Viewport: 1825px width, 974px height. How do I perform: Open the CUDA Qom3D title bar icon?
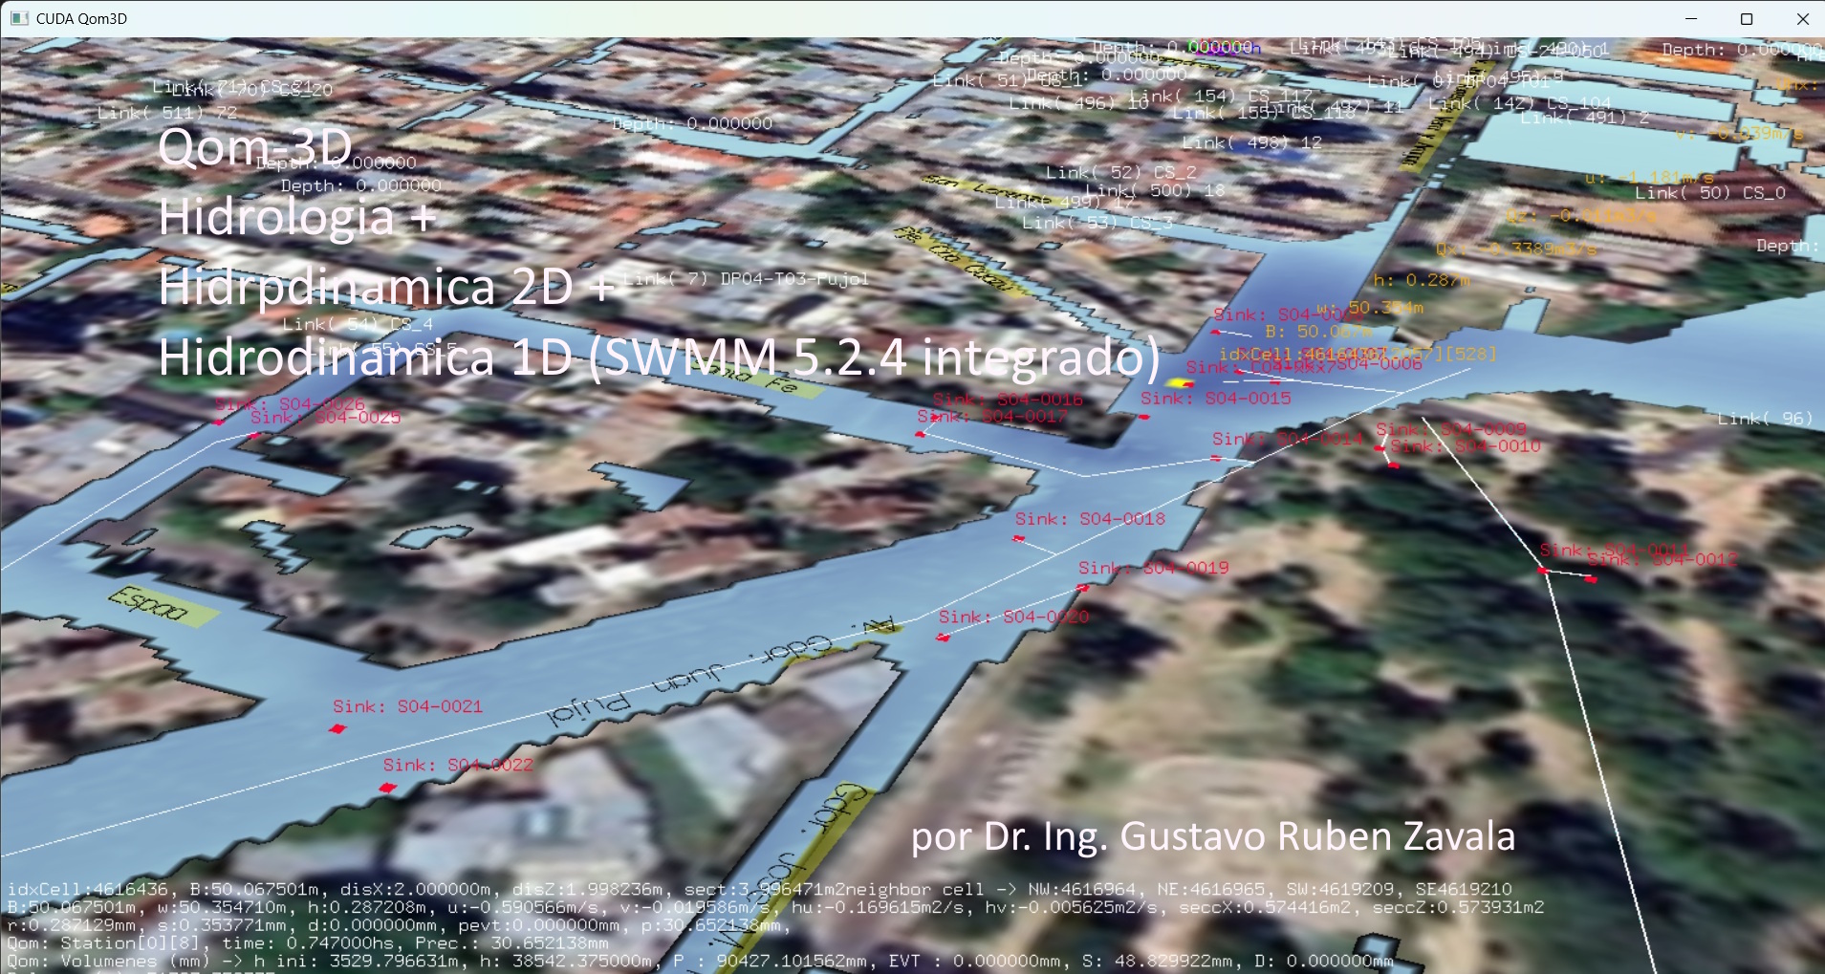[19, 18]
